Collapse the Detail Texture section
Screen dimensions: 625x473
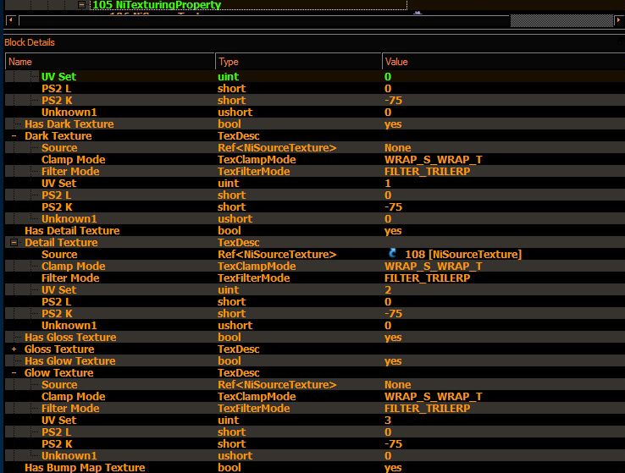click(x=14, y=243)
